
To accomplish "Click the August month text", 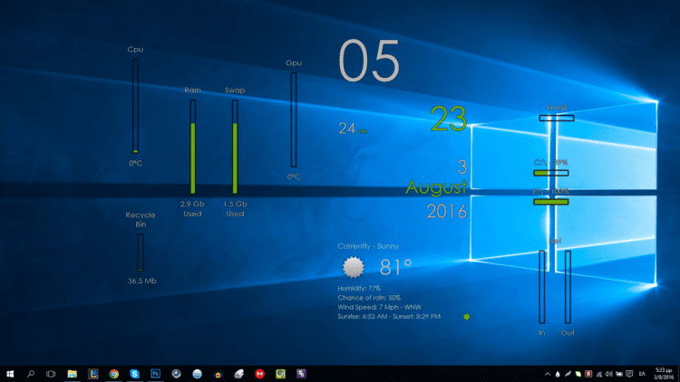I will click(436, 187).
